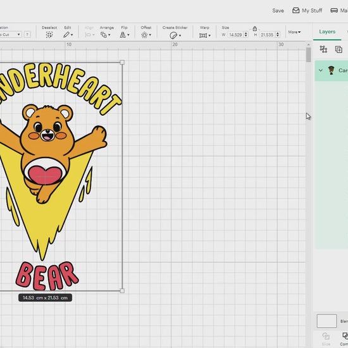The width and height of the screenshot is (348, 348).
Task: Open the Warp tool icon
Action: [x=203, y=35]
